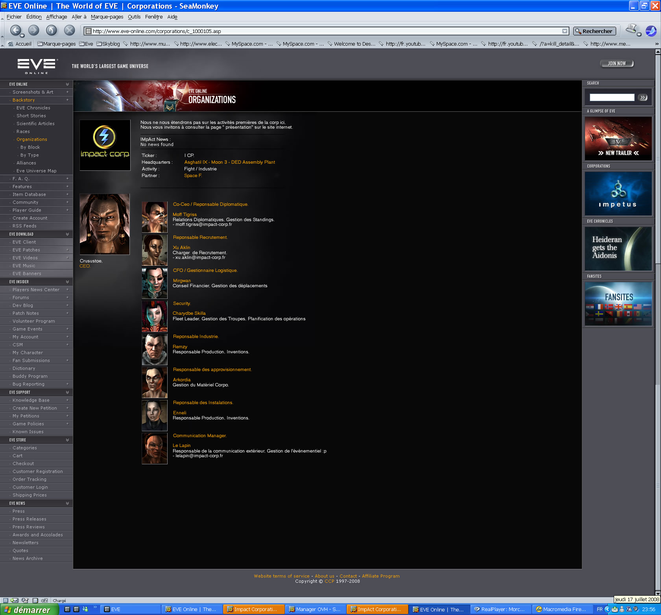The image size is (661, 615).
Task: Collapse the EVE NEWS sidebar section
Action: click(67, 503)
